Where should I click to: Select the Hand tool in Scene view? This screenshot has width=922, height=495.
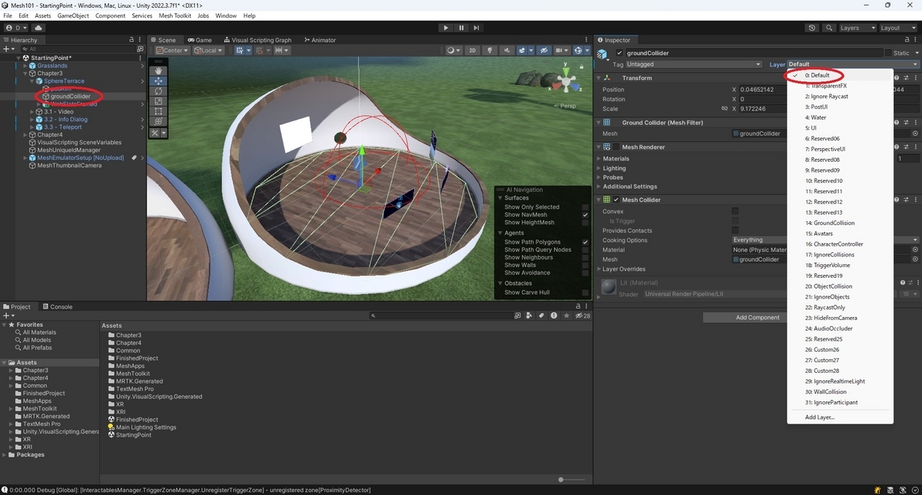point(158,71)
